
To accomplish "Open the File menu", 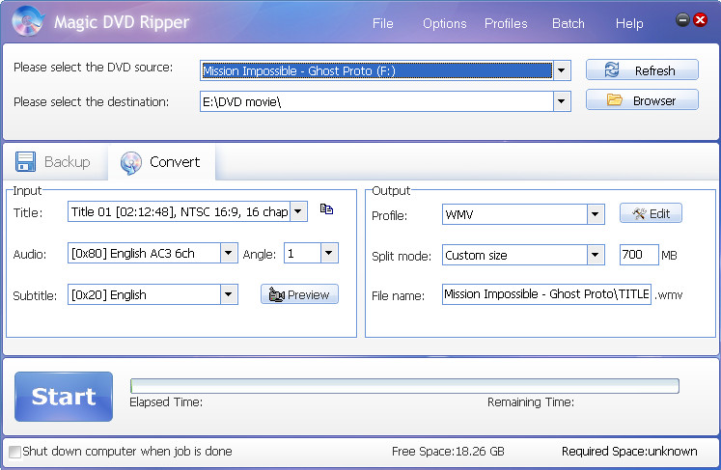I will 382,23.
